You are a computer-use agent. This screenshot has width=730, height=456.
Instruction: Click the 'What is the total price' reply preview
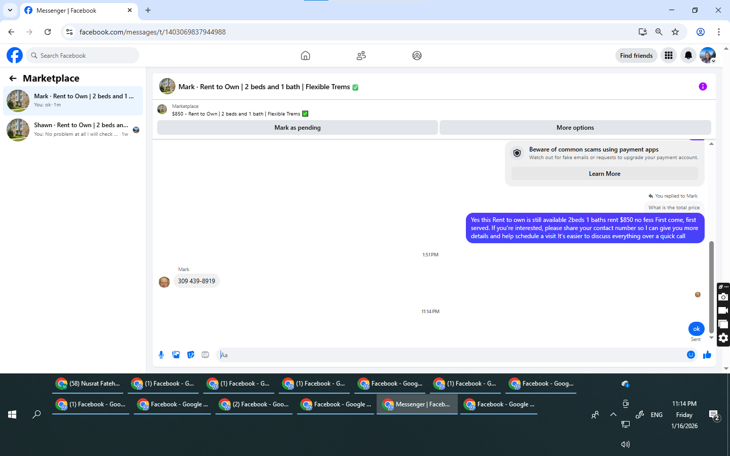pyautogui.click(x=674, y=207)
